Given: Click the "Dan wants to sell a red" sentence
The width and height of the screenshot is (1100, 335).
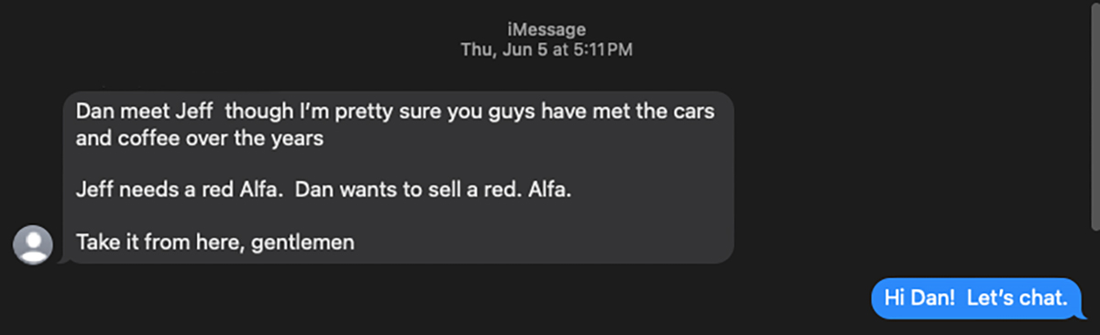Looking at the screenshot, I should [401, 193].
